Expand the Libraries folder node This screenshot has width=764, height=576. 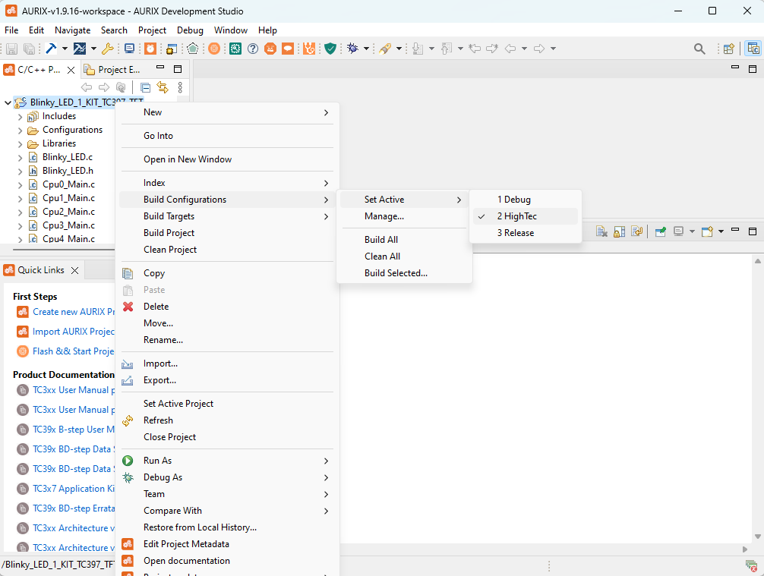pyautogui.click(x=21, y=143)
